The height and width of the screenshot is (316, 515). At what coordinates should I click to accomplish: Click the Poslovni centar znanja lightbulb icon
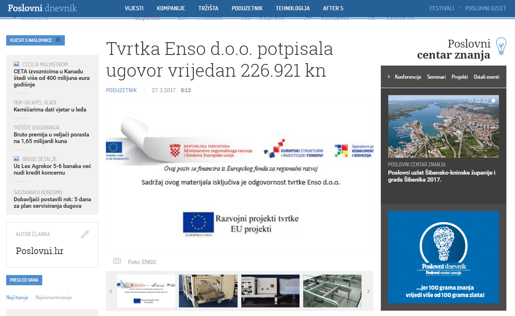[501, 46]
